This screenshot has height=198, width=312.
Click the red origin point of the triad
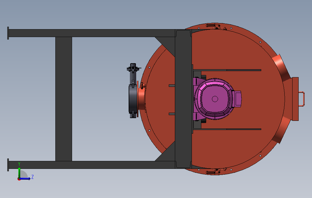click(19, 179)
